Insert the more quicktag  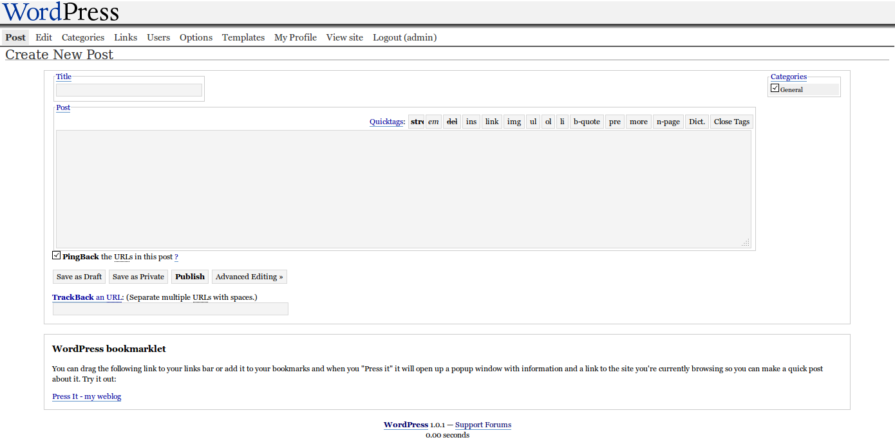[x=639, y=122]
